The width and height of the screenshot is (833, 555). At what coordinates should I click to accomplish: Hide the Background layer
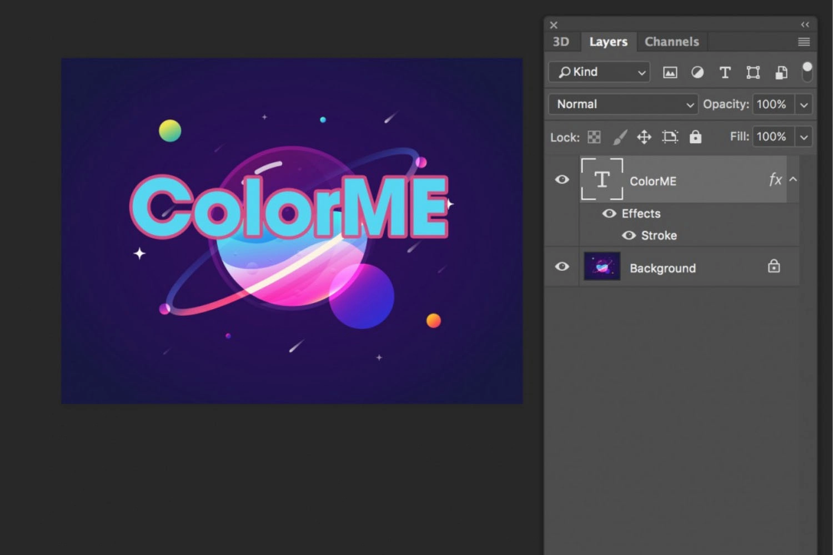pyautogui.click(x=562, y=266)
